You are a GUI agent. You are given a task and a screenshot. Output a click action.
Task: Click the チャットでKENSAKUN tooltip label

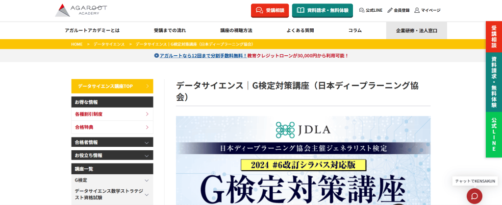click(475, 181)
